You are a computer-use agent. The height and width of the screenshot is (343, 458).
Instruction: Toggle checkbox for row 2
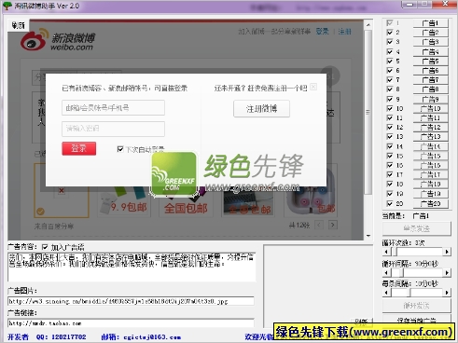tap(389, 33)
